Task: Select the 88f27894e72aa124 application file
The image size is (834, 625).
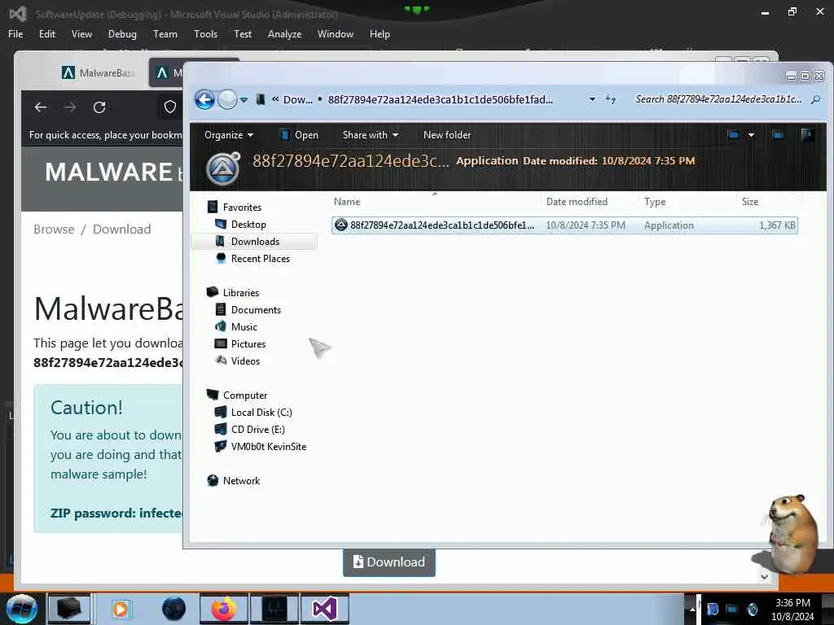Action: 564,225
